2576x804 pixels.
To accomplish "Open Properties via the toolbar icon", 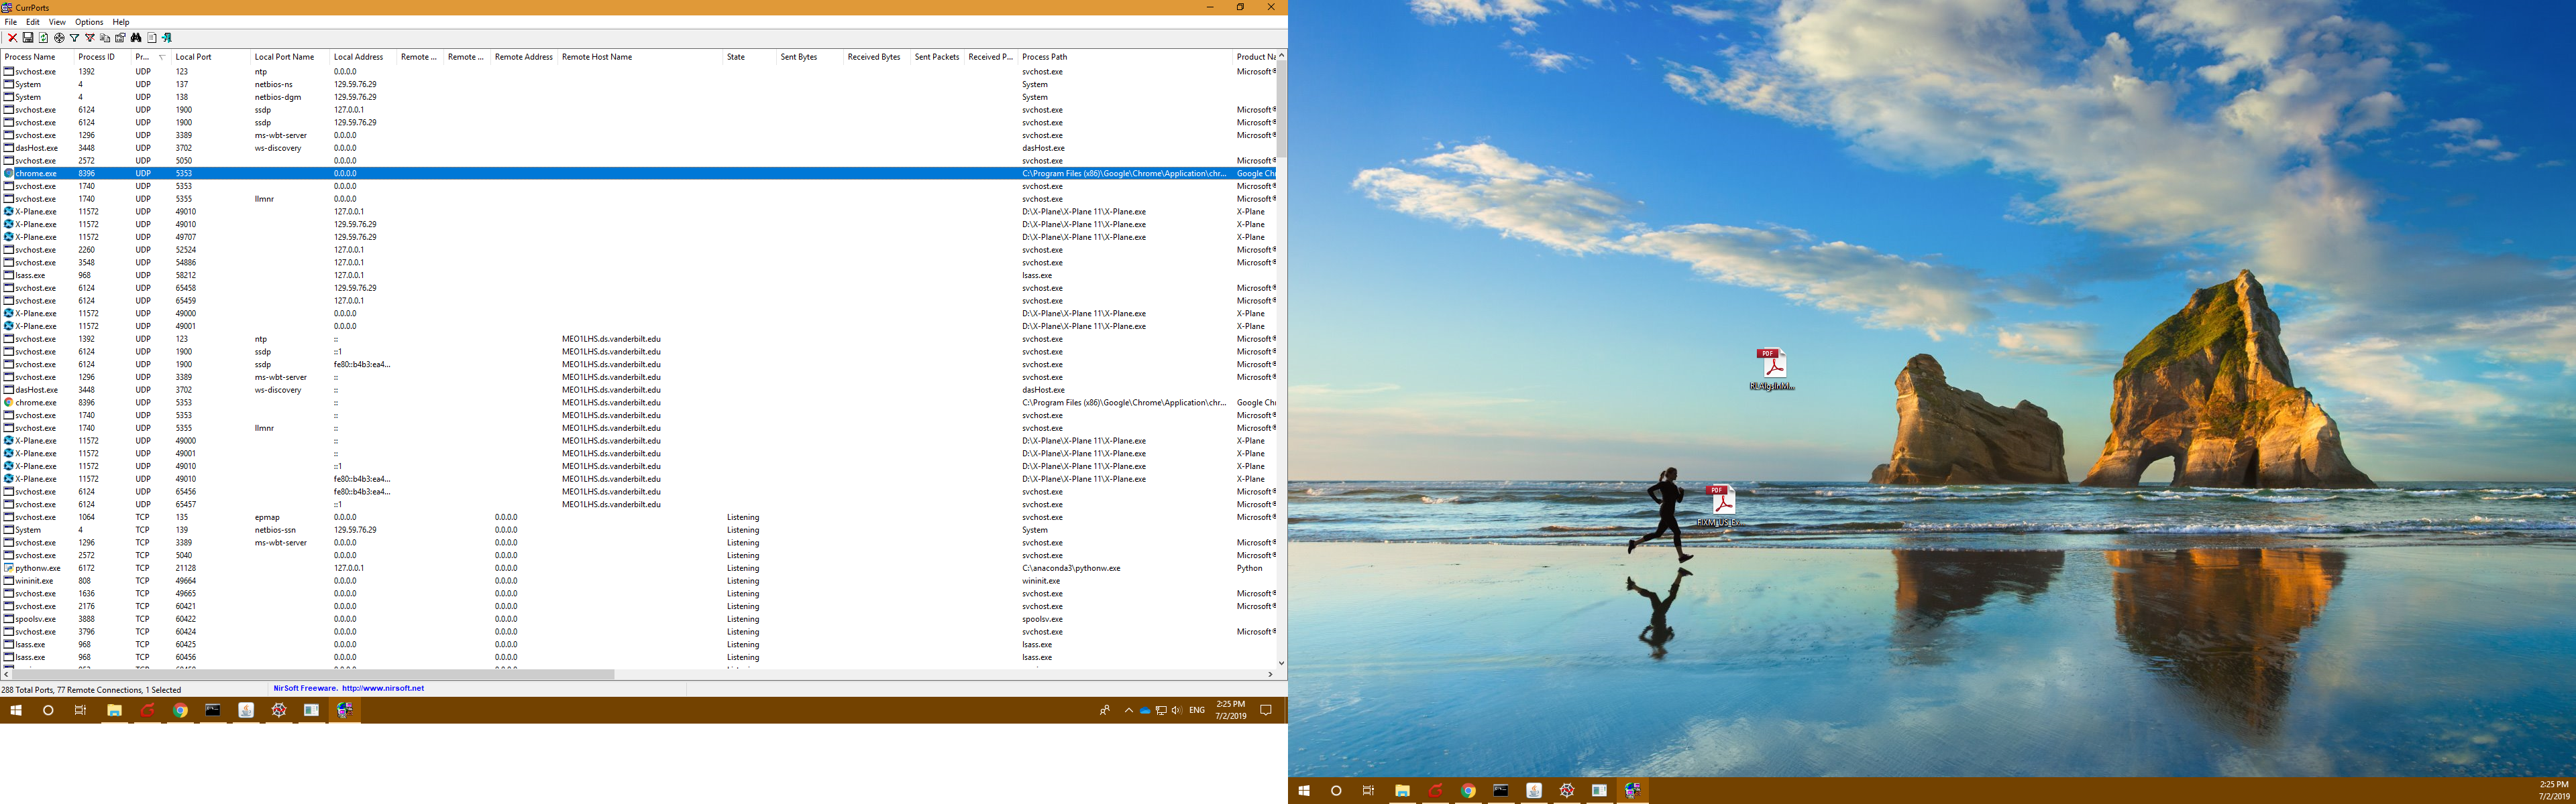I will (120, 38).
